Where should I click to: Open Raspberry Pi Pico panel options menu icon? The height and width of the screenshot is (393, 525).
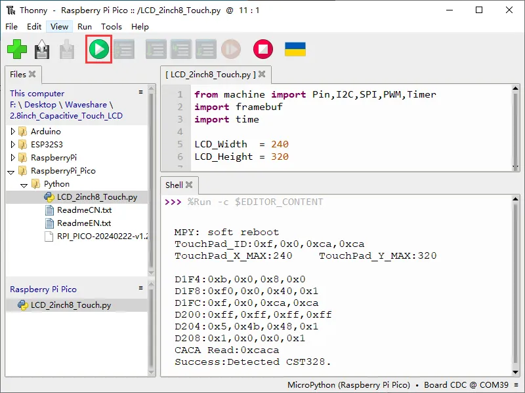140,288
